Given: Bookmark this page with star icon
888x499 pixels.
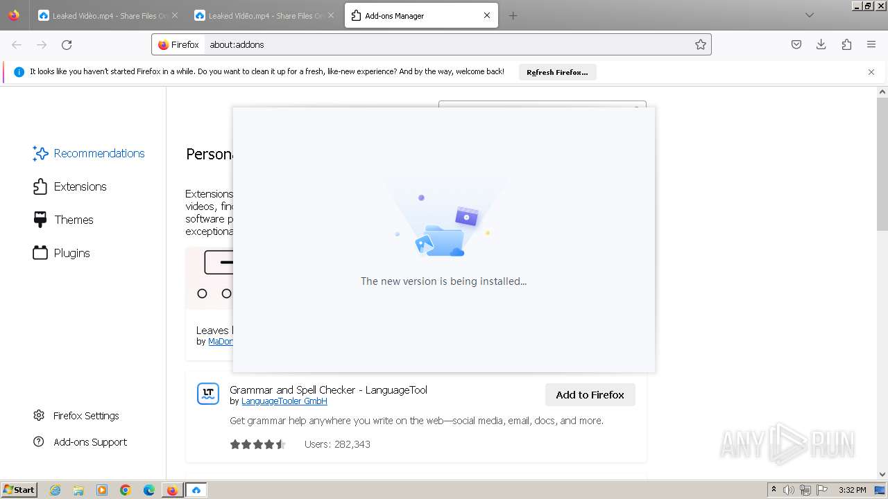Looking at the screenshot, I should tap(701, 44).
